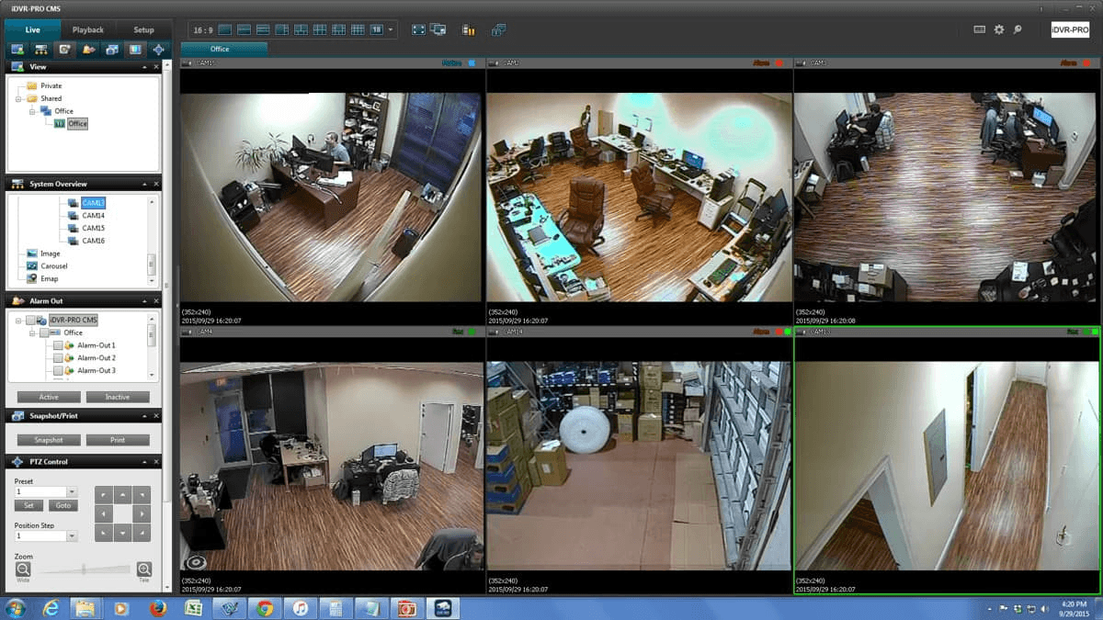Screen dimensions: 1103x620
Task: Expand the 18-channel layout dropdown arrow
Action: pyautogui.click(x=390, y=29)
